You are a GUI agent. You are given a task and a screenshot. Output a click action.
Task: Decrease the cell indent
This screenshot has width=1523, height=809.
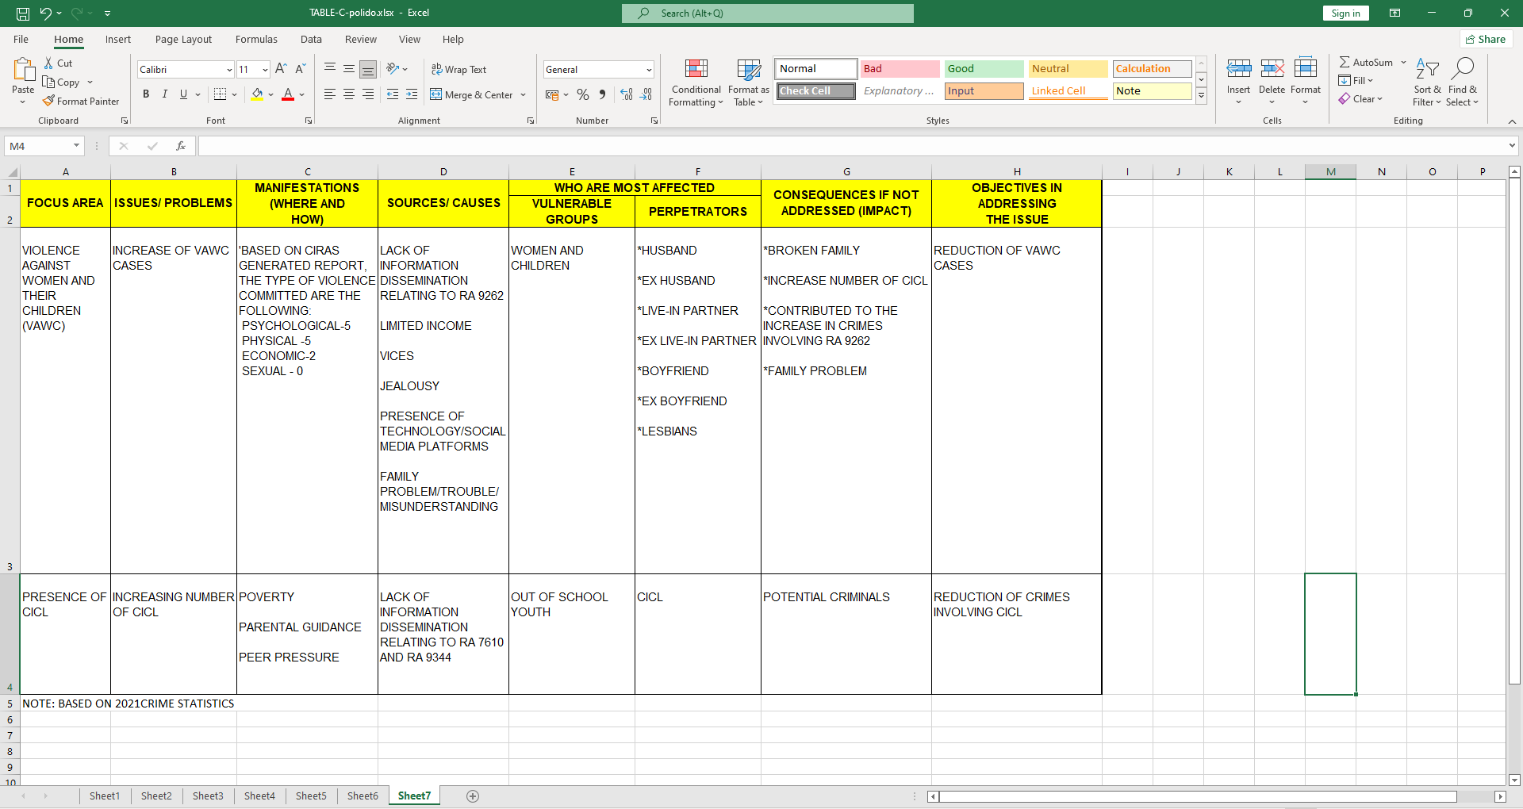click(x=393, y=94)
